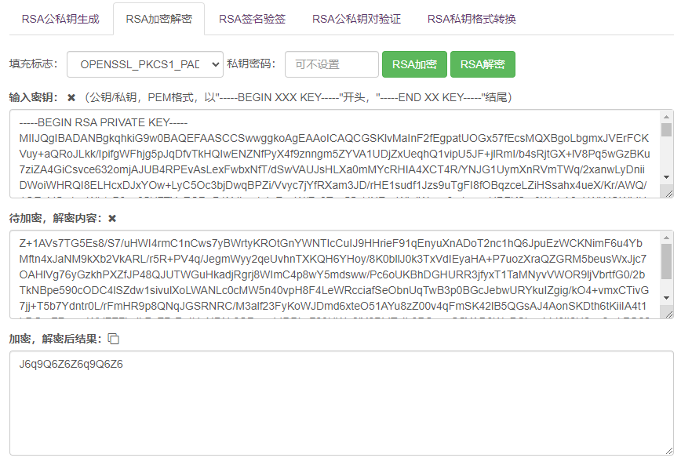This screenshot has height=465, width=681.
Task: Open the RSA签名验签 tab
Action: tap(252, 19)
